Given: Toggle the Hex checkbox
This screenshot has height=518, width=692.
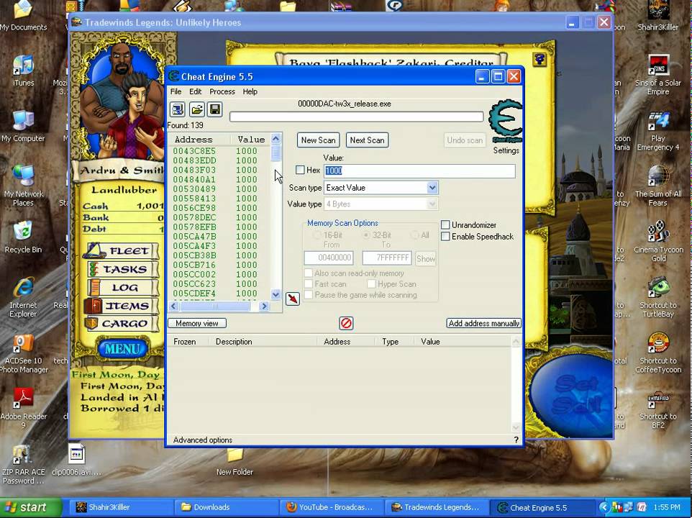Looking at the screenshot, I should pyautogui.click(x=300, y=170).
